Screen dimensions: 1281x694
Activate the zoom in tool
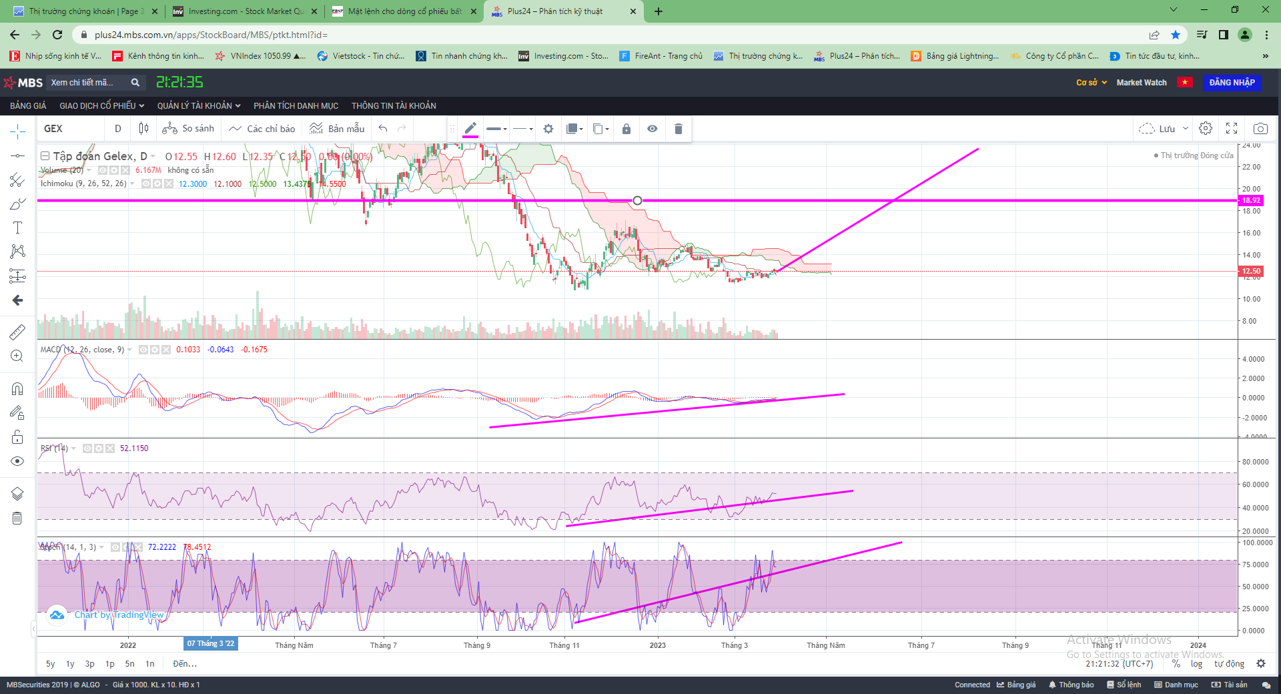[17, 356]
